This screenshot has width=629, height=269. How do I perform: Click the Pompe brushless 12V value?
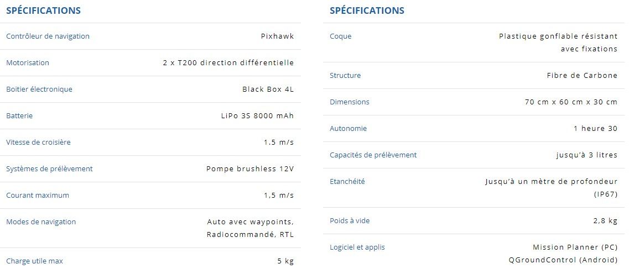pyautogui.click(x=250, y=169)
